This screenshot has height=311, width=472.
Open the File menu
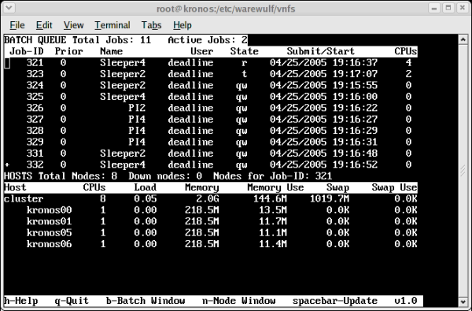click(17, 25)
